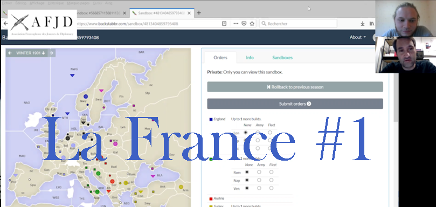This screenshot has height=207, width=436.
Task: Click the blue fleet in NTH
Action: click(67, 114)
